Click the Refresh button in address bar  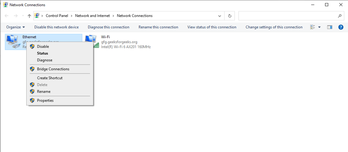(230, 16)
